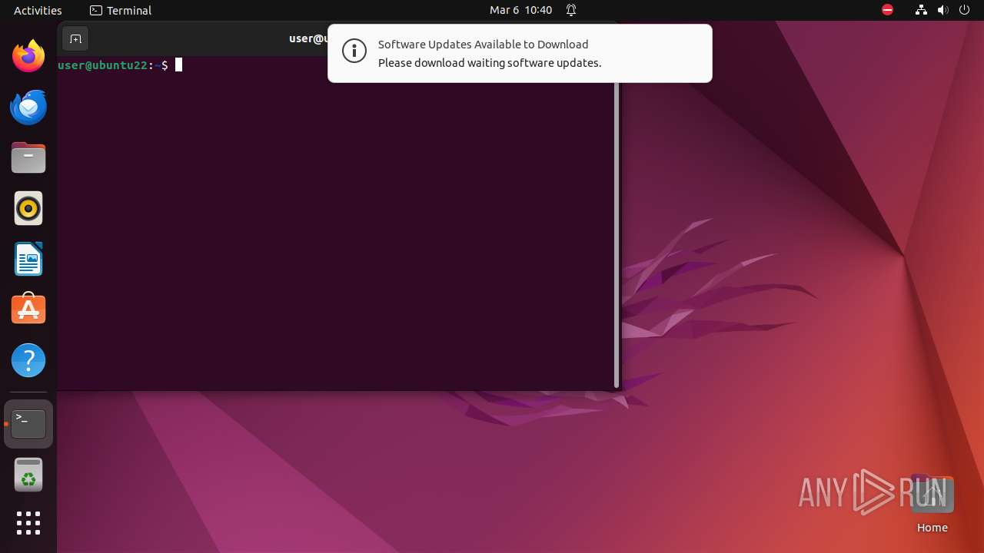Viewport: 984px width, 553px height.
Task: Open the Files manager in dock
Action: 28,157
